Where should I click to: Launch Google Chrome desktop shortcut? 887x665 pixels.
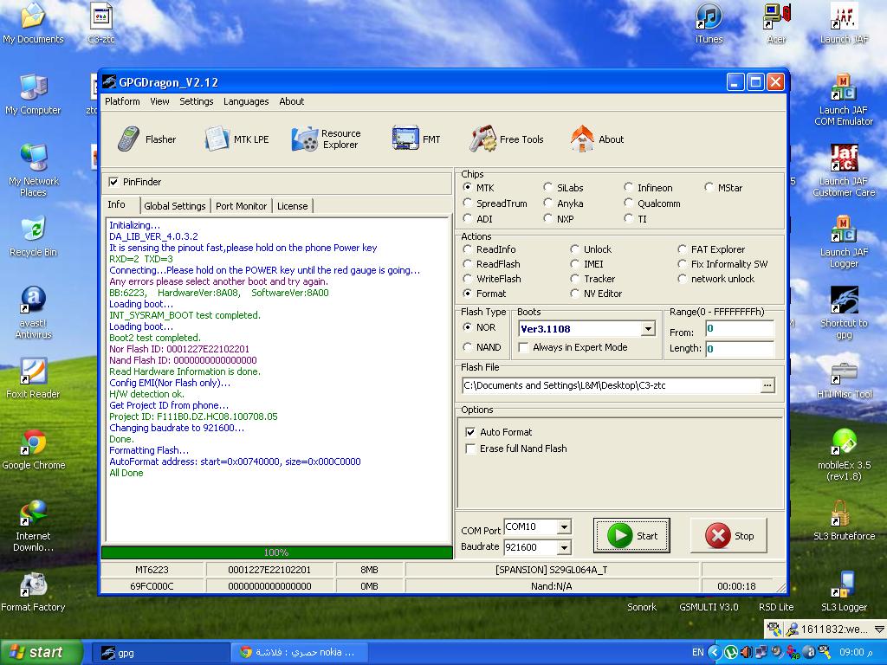point(33,449)
